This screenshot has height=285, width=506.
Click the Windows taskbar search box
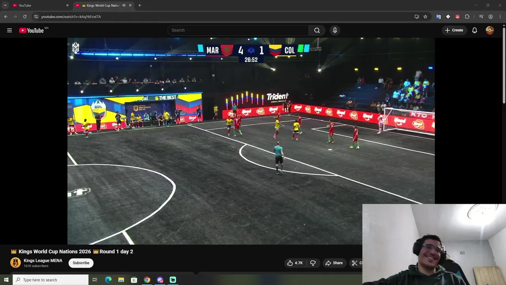pyautogui.click(x=50, y=280)
